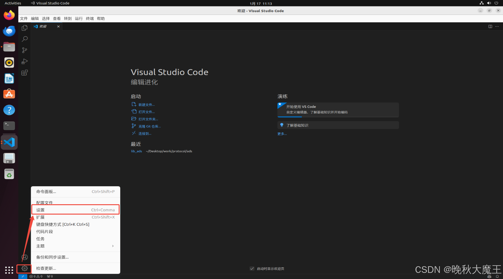The width and height of the screenshot is (503, 279).
Task: Select 检查更新... menu entry
Action: coord(75,268)
